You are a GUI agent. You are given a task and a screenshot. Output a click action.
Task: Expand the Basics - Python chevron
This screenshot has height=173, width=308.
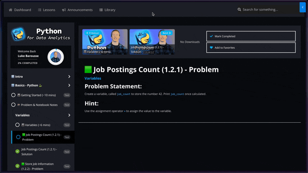coord(69,85)
